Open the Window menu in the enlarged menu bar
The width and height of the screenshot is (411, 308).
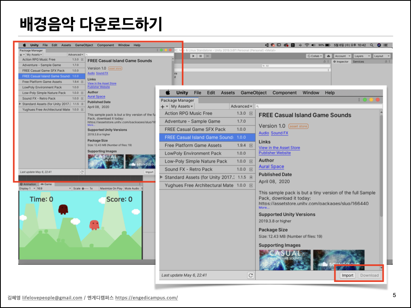311,93
